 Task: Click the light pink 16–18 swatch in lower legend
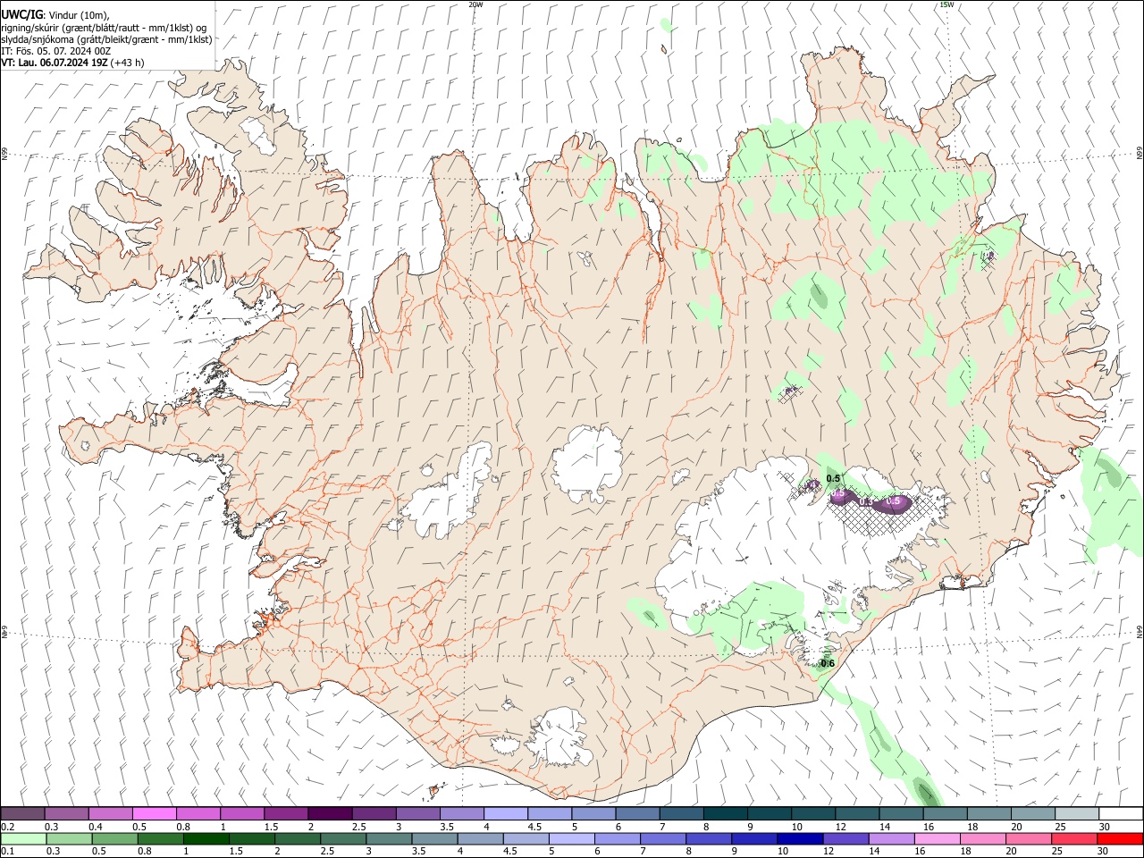pos(938,838)
